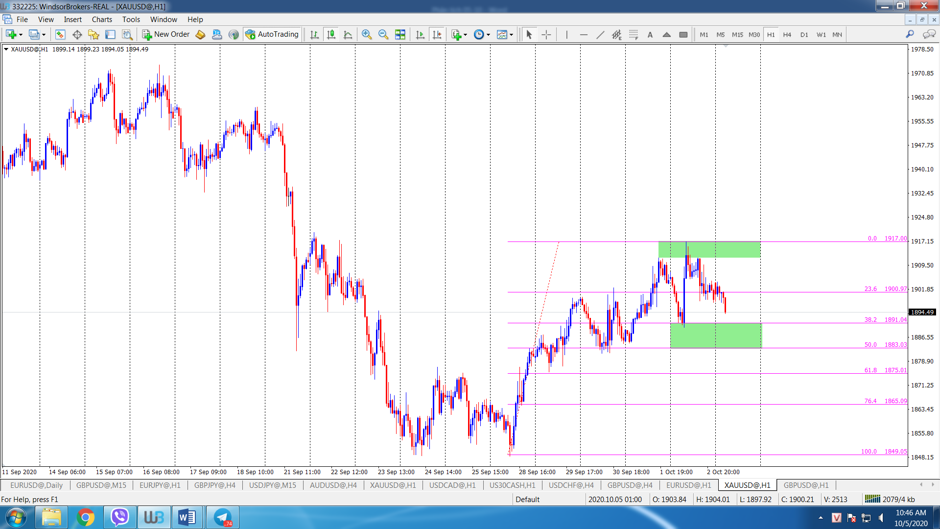Click the MQL5 market cloud icon
The image size is (940, 529).
tap(217, 34)
